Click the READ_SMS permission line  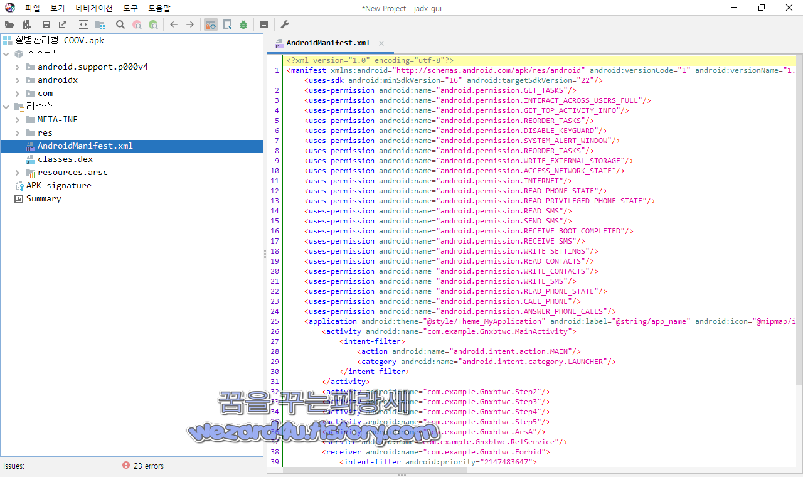pos(438,211)
